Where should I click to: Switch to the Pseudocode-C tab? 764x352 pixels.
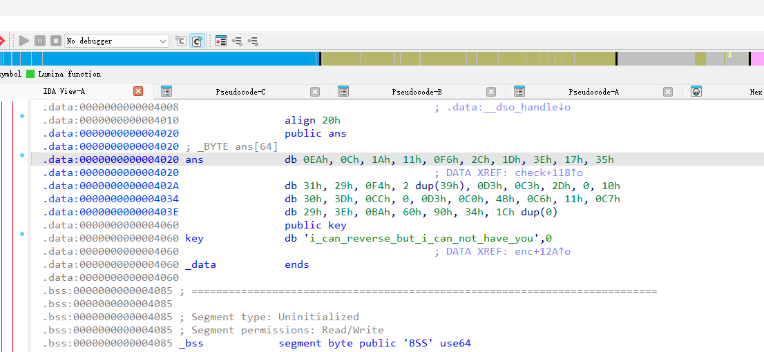click(240, 92)
